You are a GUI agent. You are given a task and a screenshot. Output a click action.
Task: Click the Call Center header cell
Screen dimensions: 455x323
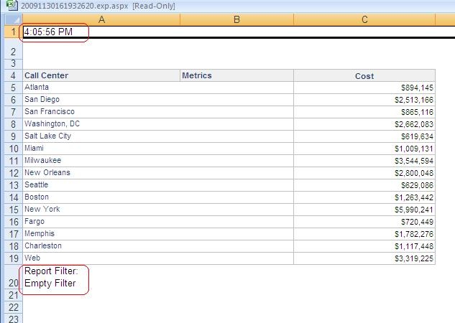pos(101,75)
